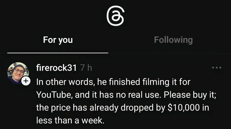The height and width of the screenshot is (129, 231).
Task: Click the words "In other words,"
Action: 66,82
